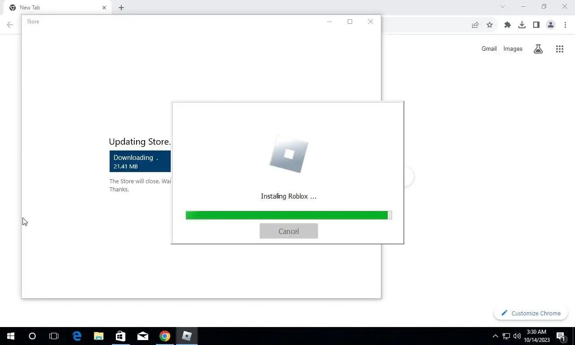Viewport: 575px width, 345px height.
Task: Share this page from Chrome toolbar
Action: pyautogui.click(x=475, y=25)
